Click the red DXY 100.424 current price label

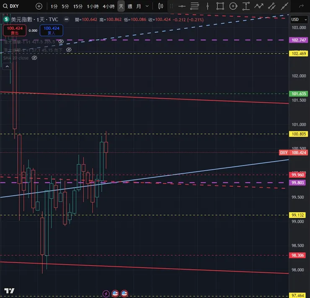click(294, 152)
